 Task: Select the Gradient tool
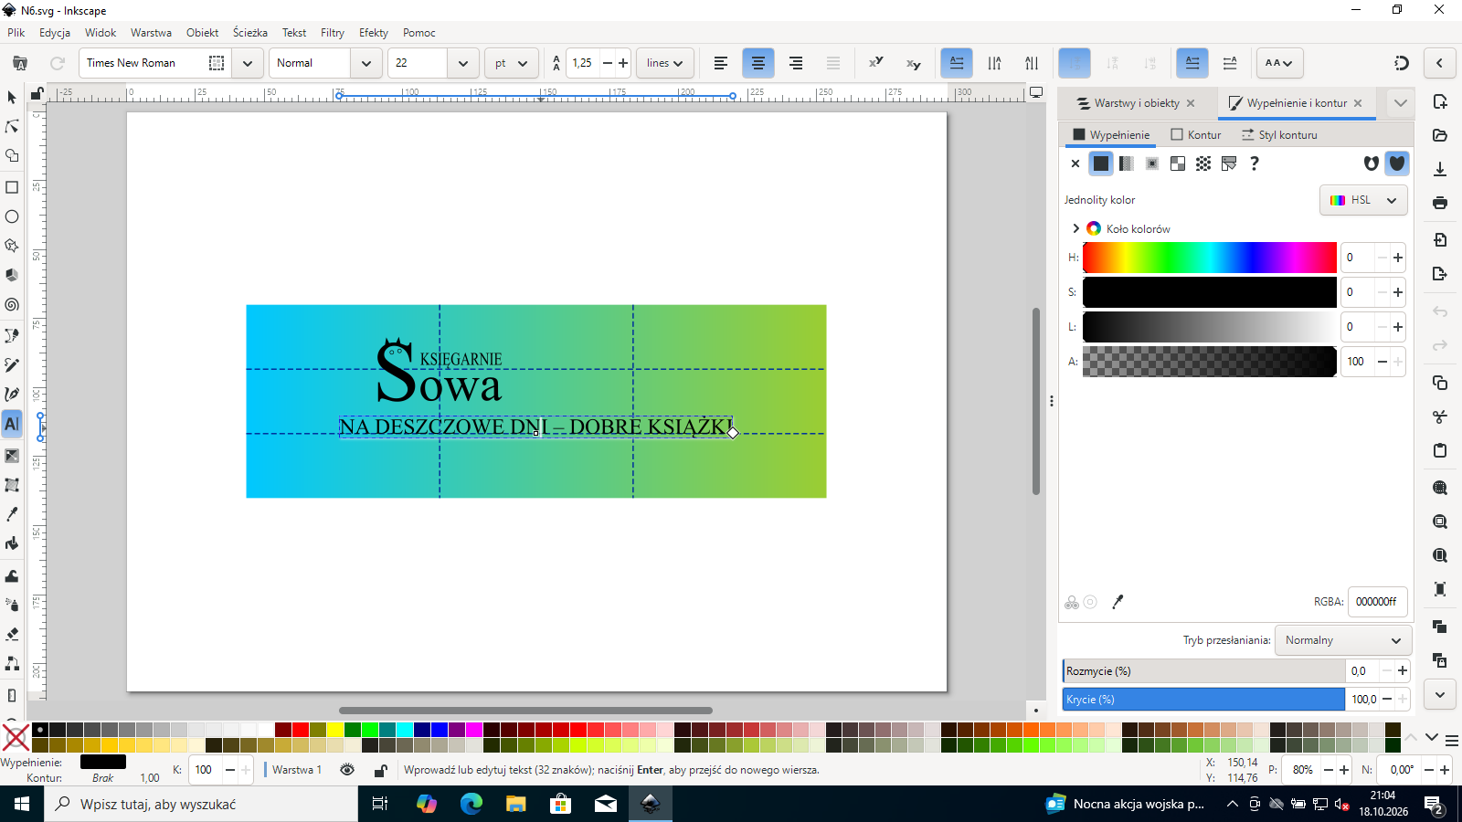[x=12, y=455]
